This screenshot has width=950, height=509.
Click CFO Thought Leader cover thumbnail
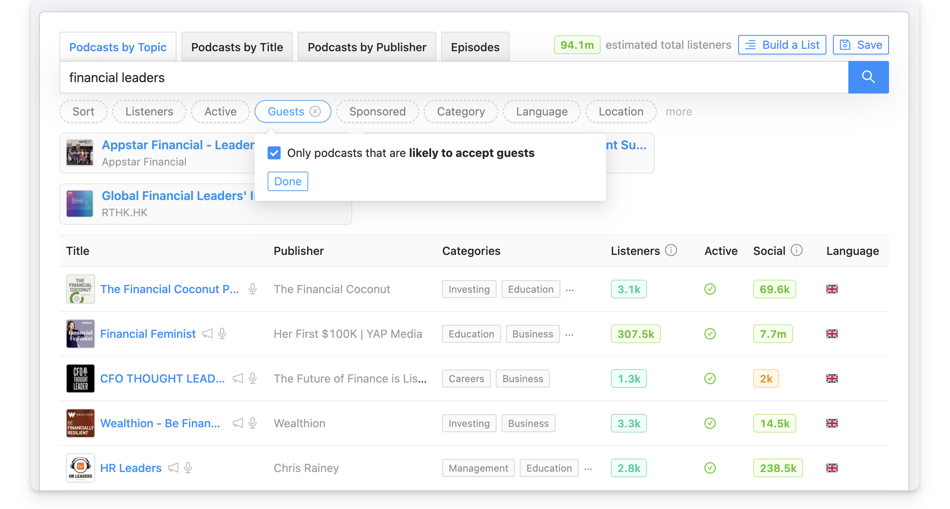click(x=81, y=378)
